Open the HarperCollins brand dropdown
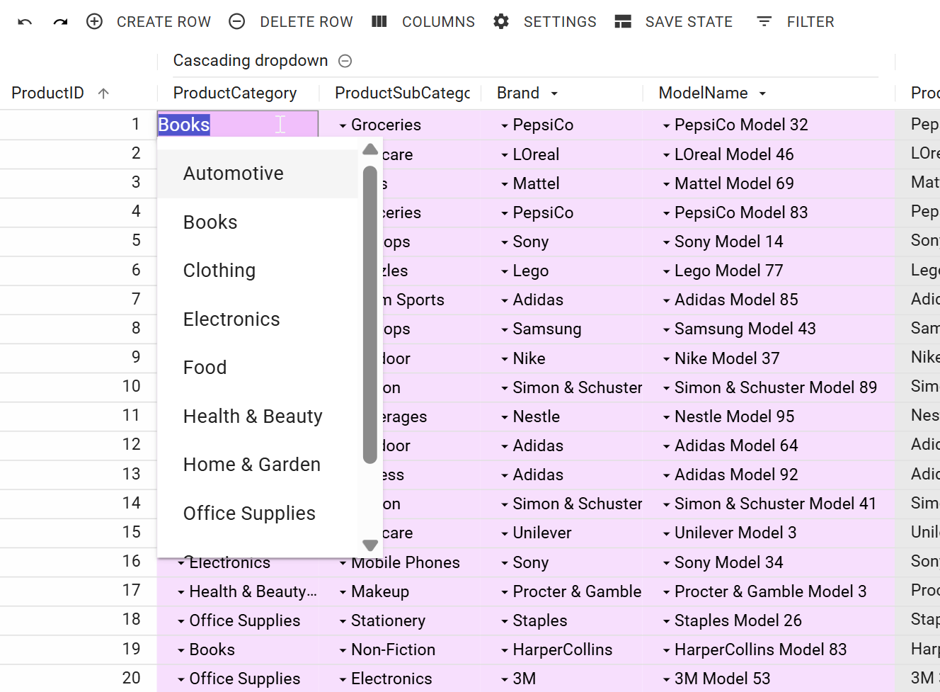 (505, 650)
